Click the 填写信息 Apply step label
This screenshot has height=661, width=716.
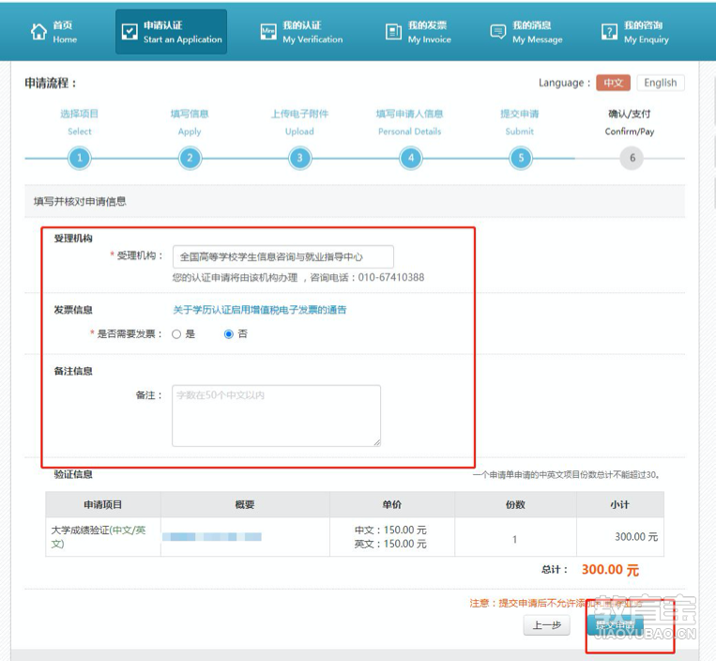click(190, 122)
